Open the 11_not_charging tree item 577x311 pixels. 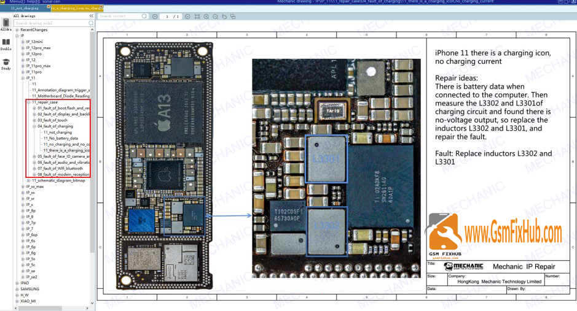pyautogui.click(x=58, y=132)
